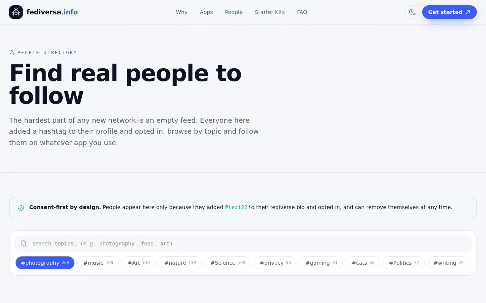Filter by the #privacy topic
This screenshot has width=486, height=303.
(x=275, y=263)
